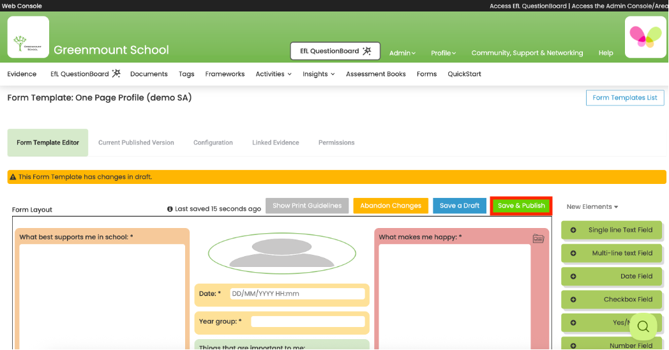The image size is (669, 350).
Task: Open Assessment Books
Action: tap(376, 74)
